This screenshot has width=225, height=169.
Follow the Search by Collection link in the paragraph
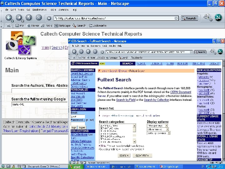coord(157,100)
